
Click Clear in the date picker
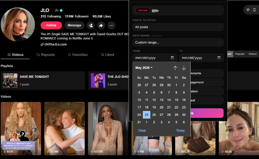pos(142,130)
